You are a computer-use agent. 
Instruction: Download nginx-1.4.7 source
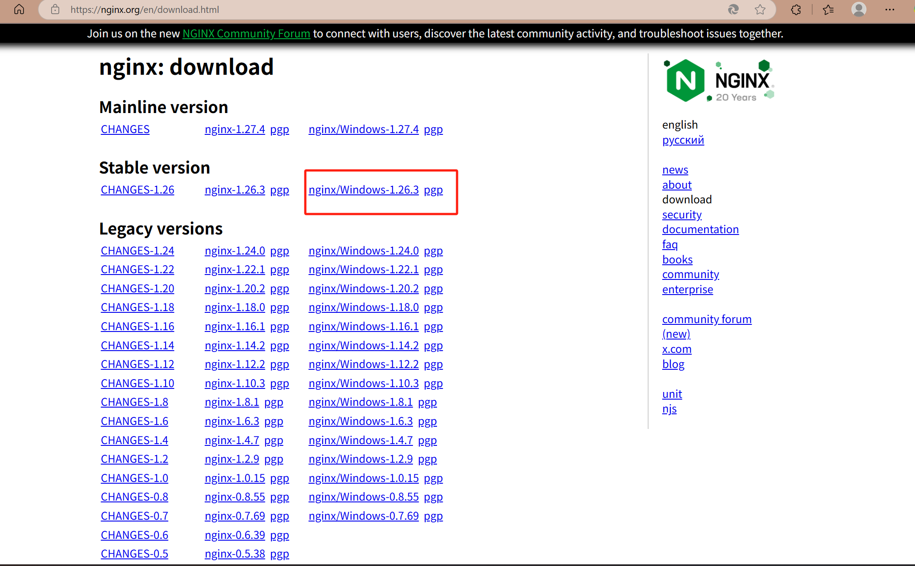(232, 440)
